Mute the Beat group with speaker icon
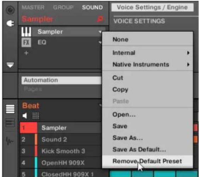The image size is (199, 177). point(25,116)
